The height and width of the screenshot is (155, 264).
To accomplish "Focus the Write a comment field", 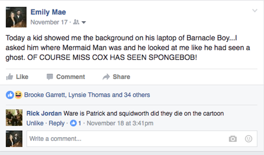I will tap(127, 139).
